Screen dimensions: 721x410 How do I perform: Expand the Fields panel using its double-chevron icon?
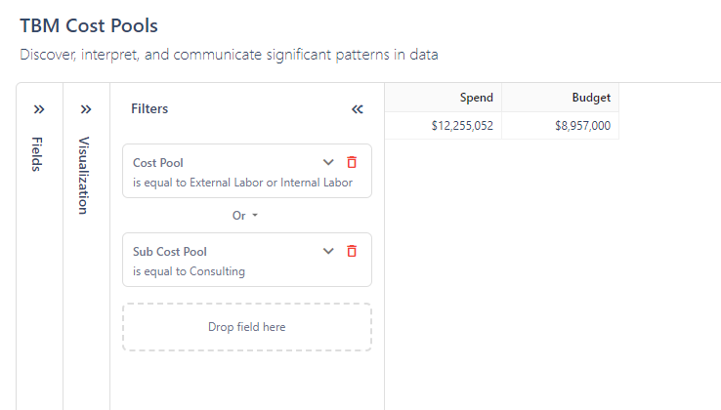tap(39, 109)
